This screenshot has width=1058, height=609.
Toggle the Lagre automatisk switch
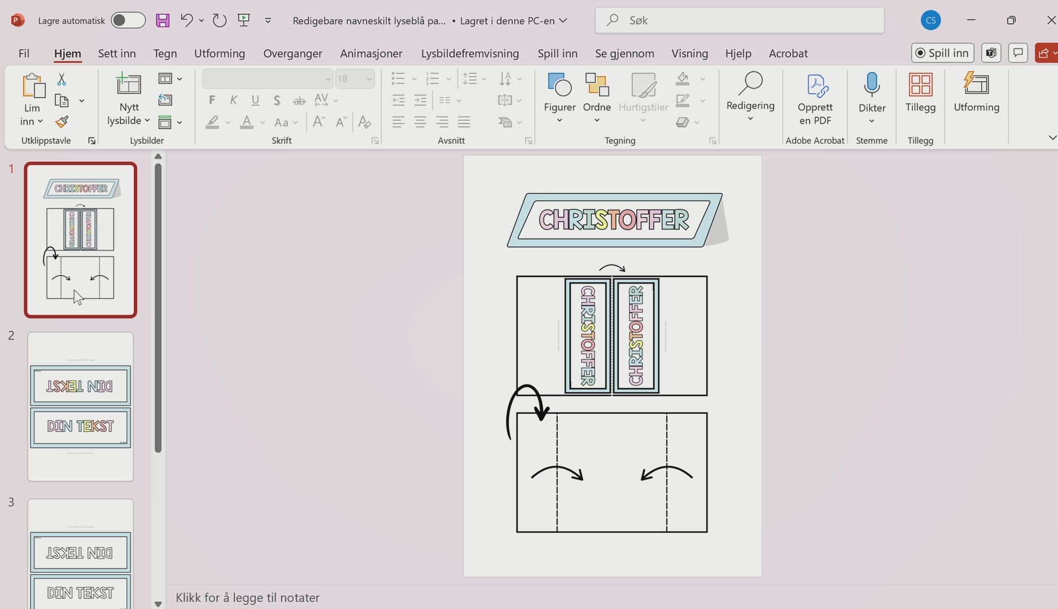128,21
